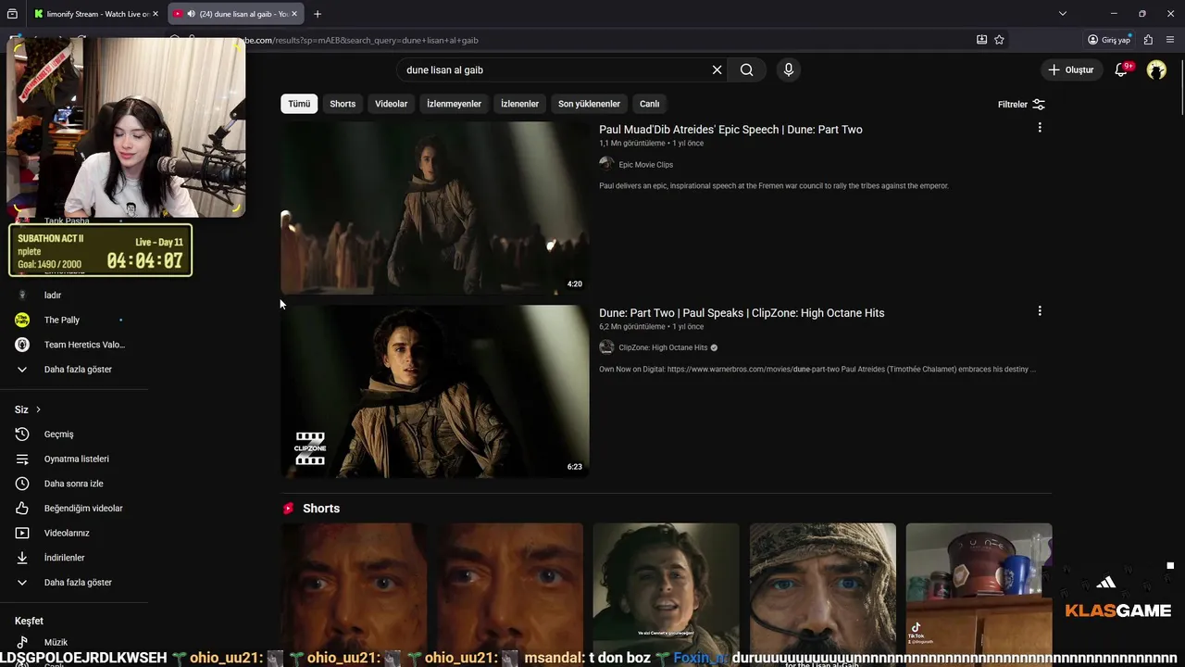Select the Videolar filter chip
The width and height of the screenshot is (1185, 667).
pyautogui.click(x=391, y=104)
